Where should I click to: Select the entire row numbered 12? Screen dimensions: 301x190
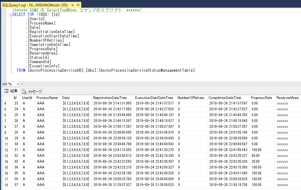(x=6, y=150)
